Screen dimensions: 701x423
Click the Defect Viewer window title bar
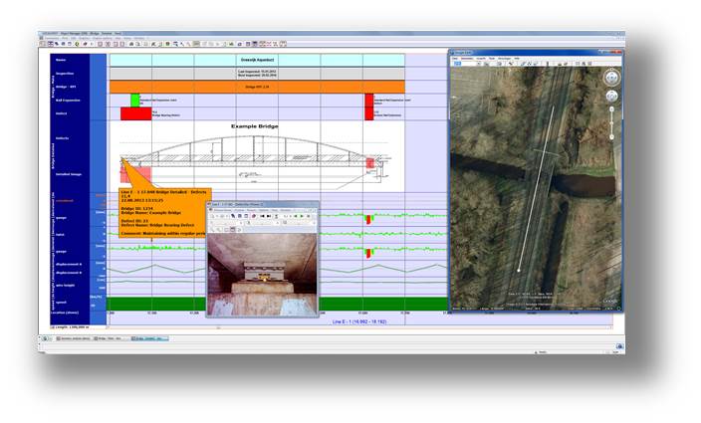point(262,204)
